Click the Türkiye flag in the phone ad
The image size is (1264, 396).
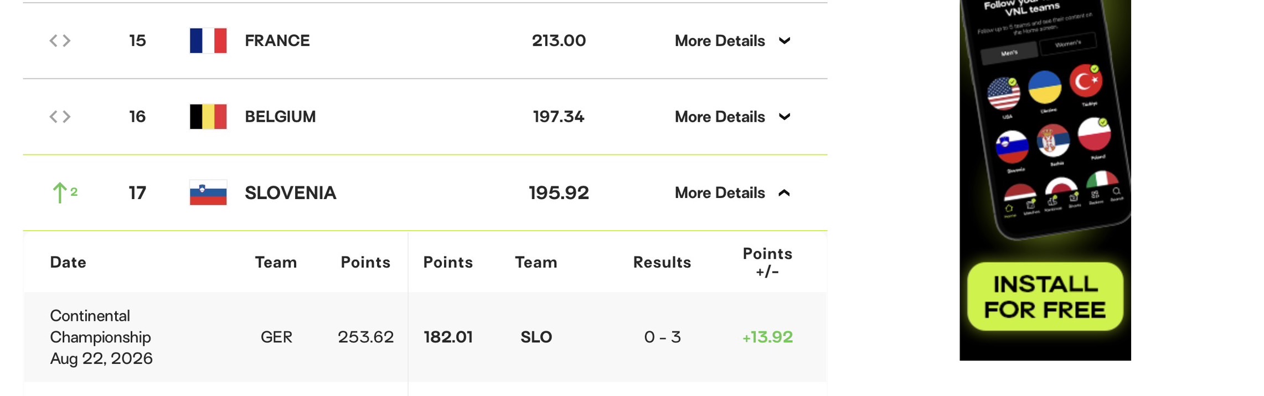pyautogui.click(x=1086, y=81)
